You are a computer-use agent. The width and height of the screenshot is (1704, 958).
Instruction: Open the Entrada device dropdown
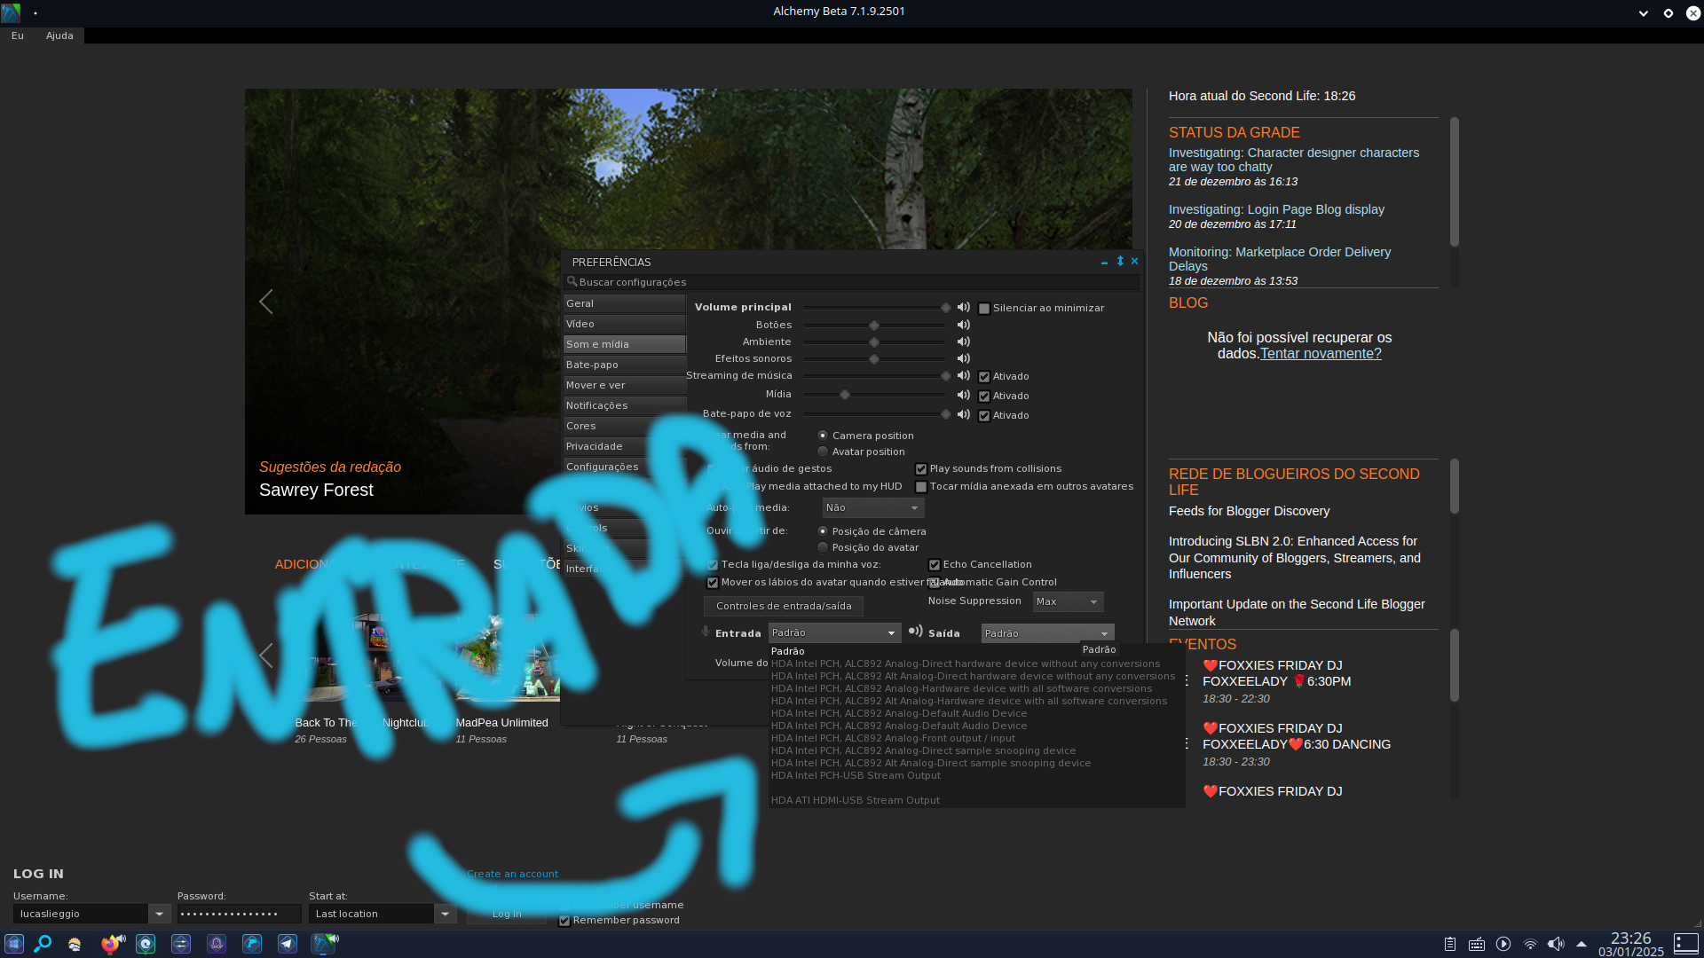834,632
